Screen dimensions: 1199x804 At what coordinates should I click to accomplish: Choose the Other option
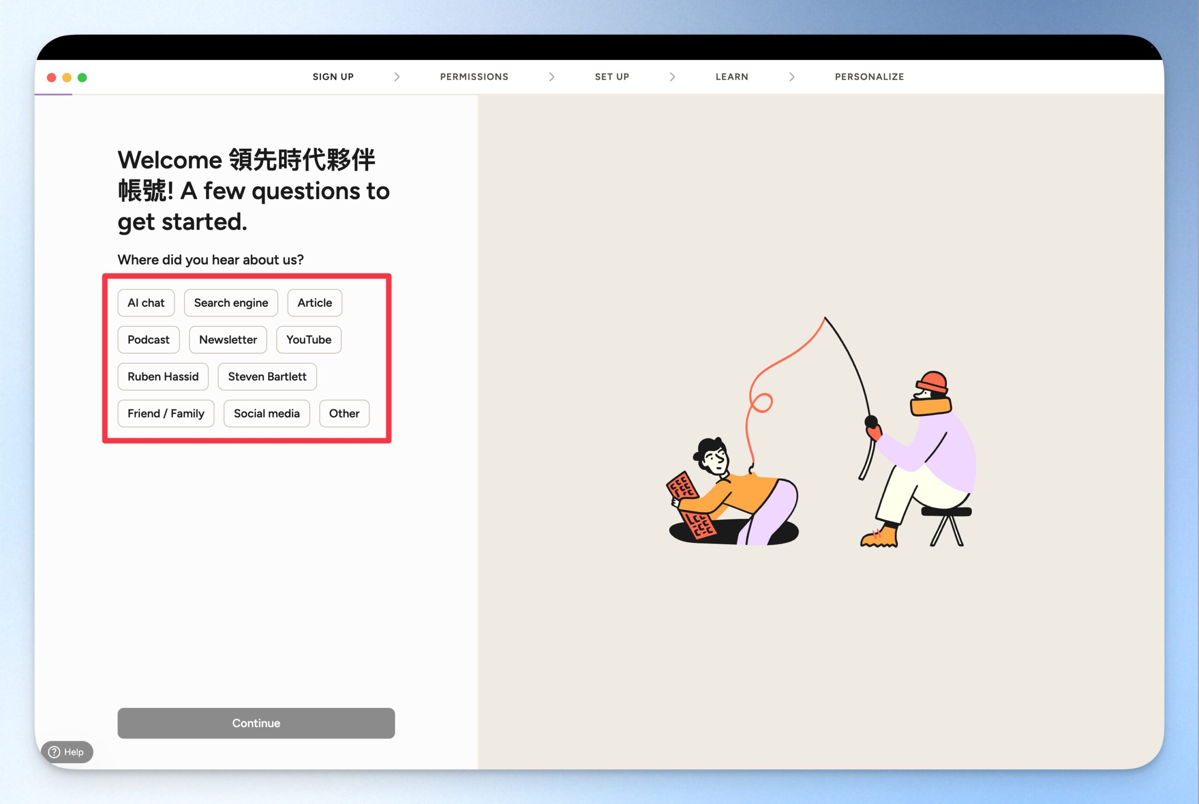point(344,414)
